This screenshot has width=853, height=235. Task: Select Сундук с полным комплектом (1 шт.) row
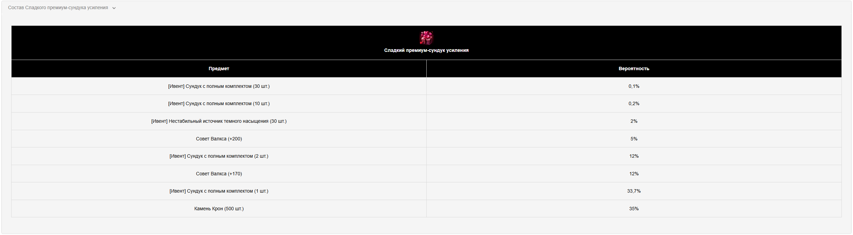click(426, 191)
